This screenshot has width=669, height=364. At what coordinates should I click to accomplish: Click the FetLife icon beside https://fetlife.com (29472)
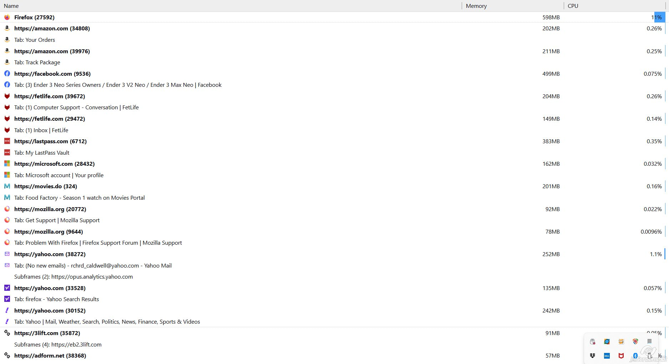click(x=7, y=119)
